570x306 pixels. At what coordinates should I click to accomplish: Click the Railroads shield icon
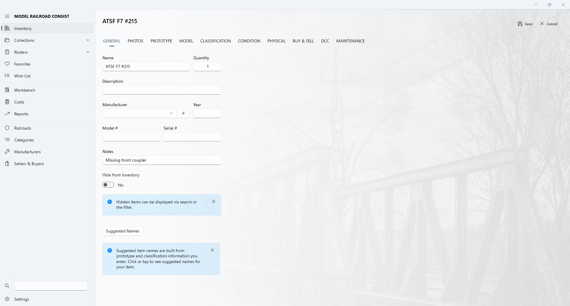tap(7, 128)
